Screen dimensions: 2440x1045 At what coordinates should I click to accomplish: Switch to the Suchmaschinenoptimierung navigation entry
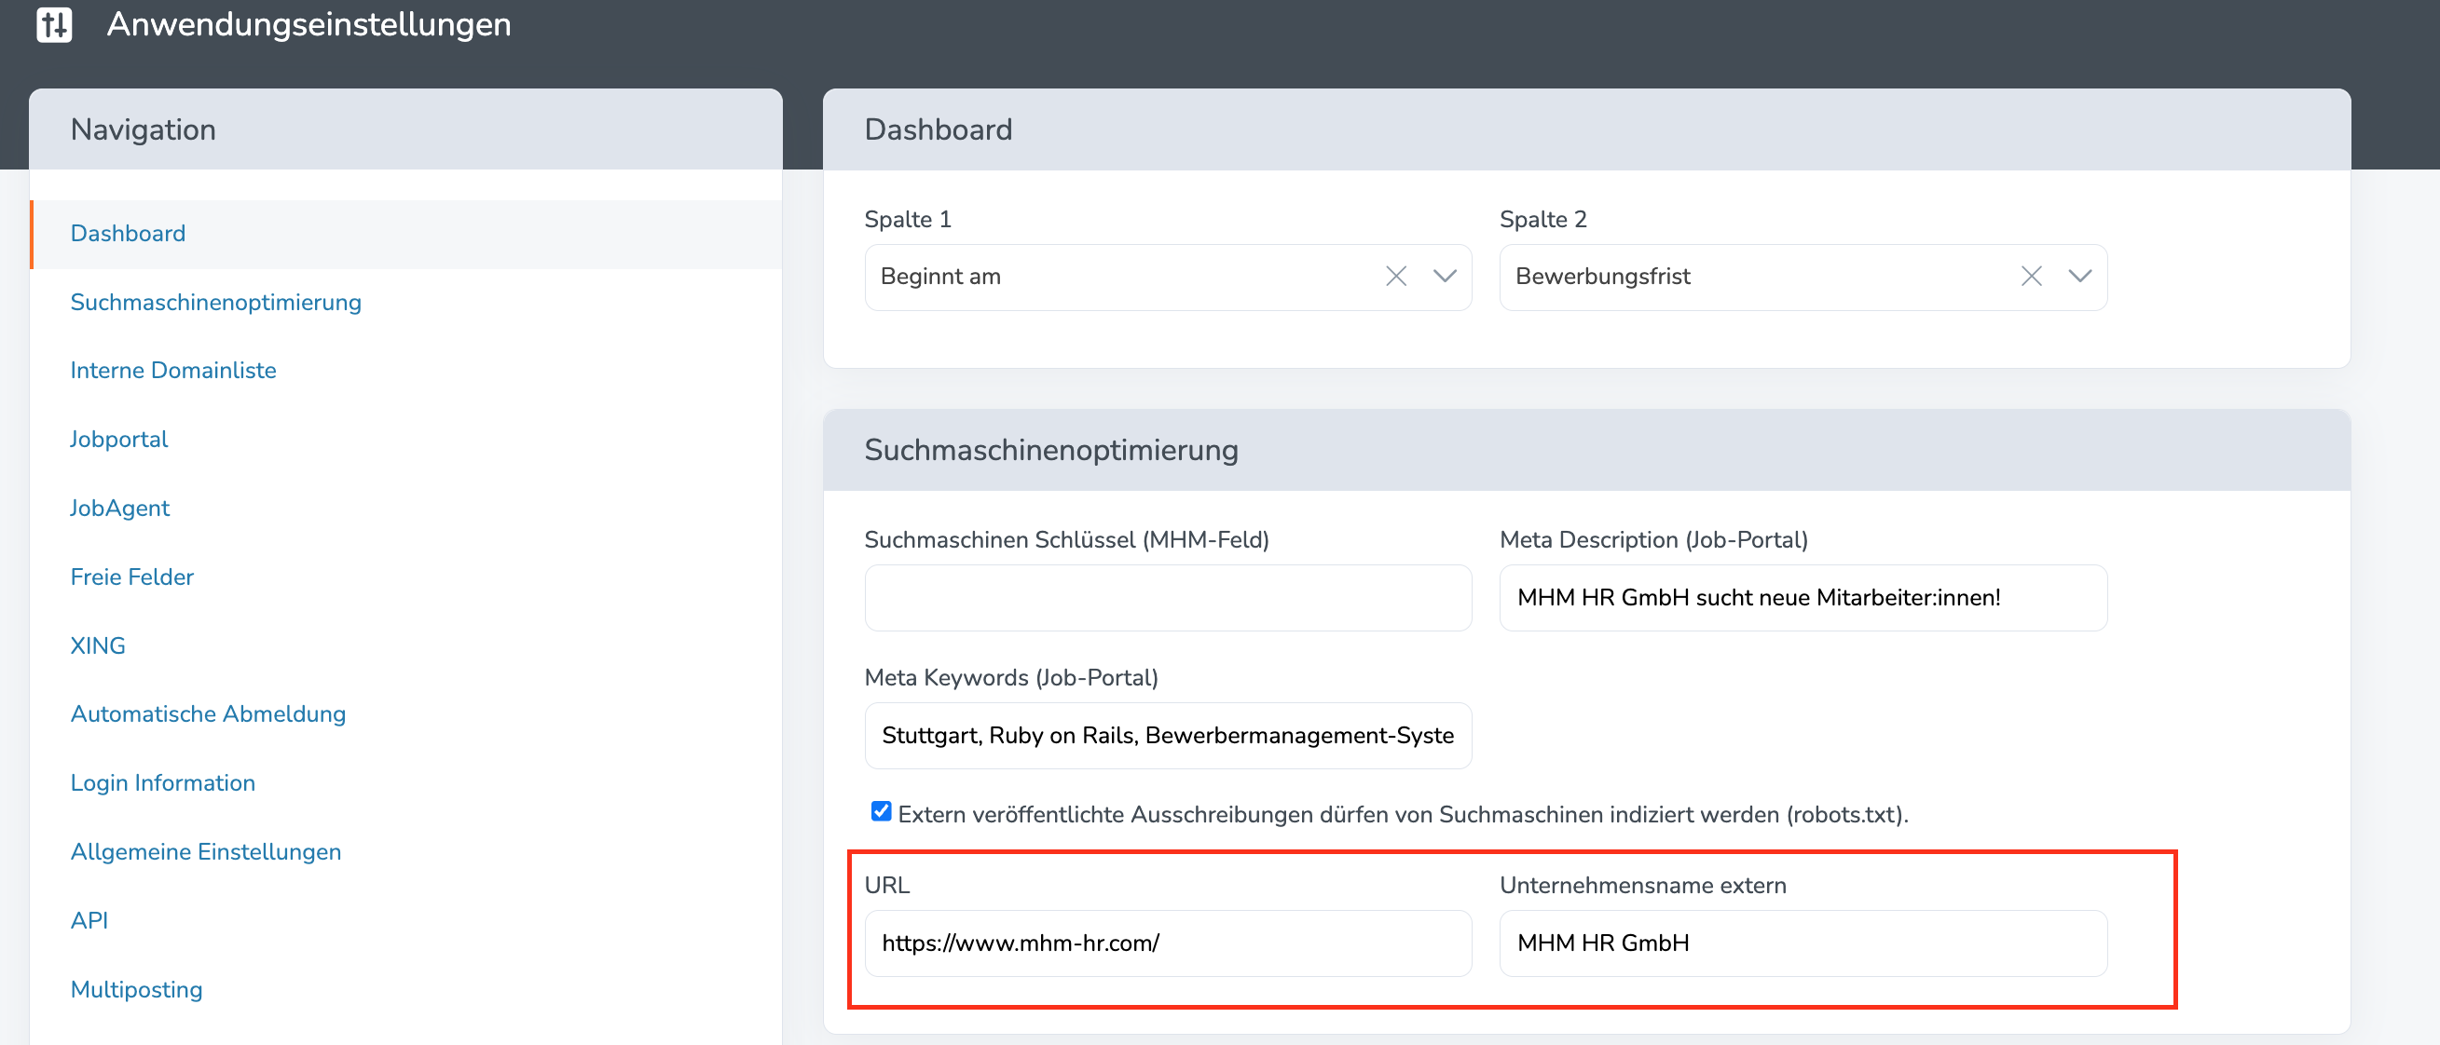216,302
